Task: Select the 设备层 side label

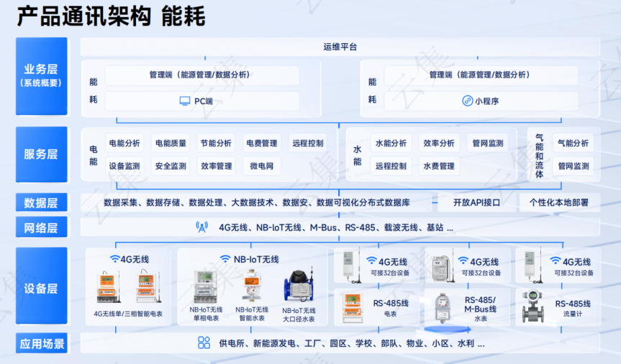Action: click(41, 288)
